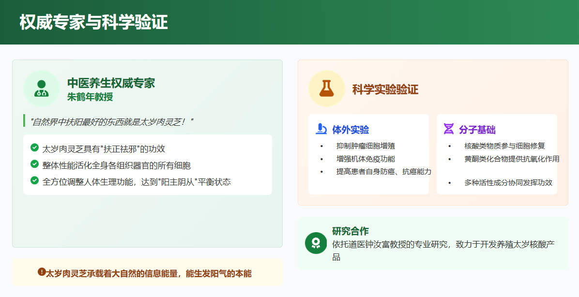Click the bullet 抑制肿瘤细胞增殖
The width and height of the screenshot is (579, 297).
366,146
